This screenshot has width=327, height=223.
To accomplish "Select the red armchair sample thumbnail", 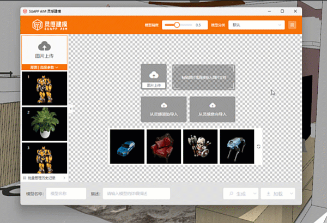I will 163,146.
